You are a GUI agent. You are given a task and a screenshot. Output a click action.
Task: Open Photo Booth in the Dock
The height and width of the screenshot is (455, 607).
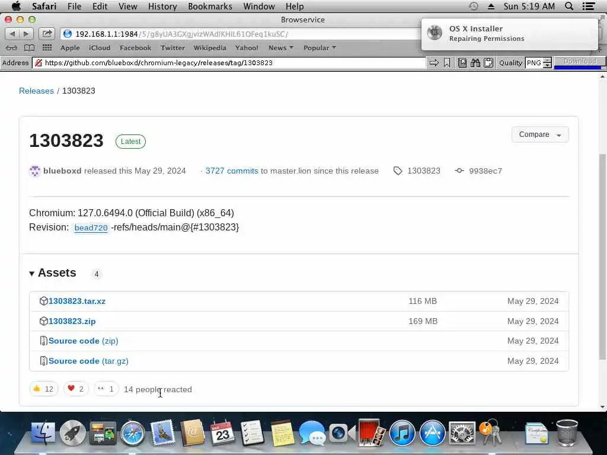(x=371, y=432)
